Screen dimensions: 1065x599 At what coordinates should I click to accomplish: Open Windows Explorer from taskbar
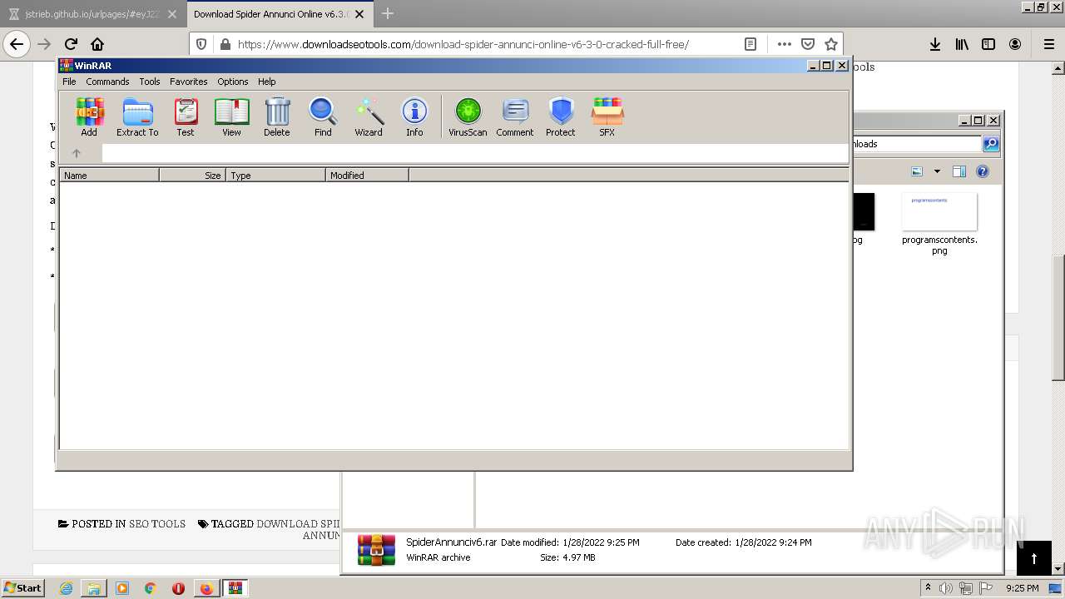click(x=94, y=588)
